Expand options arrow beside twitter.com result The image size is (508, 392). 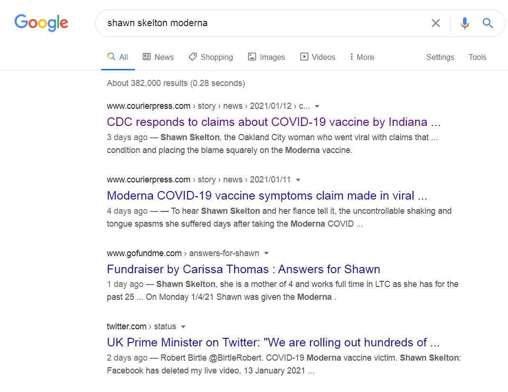(x=183, y=327)
